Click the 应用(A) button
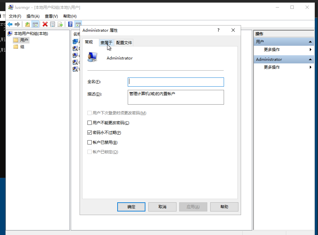 point(193,207)
